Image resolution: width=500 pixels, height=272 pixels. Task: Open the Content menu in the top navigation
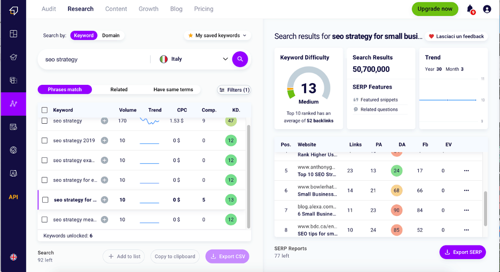pyautogui.click(x=116, y=9)
